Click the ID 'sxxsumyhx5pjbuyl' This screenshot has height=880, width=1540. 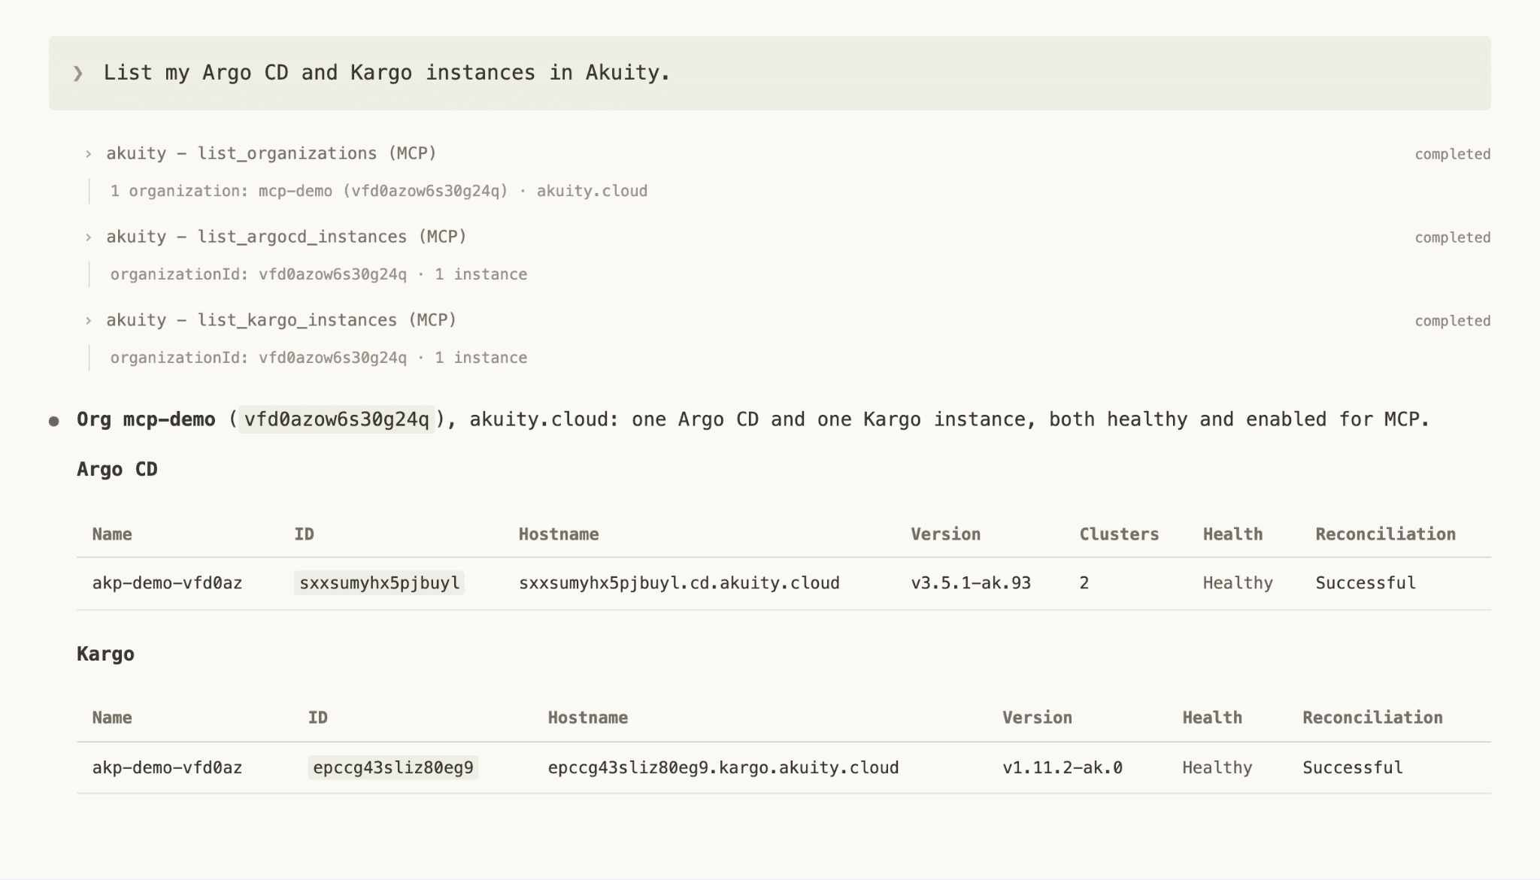coord(379,583)
